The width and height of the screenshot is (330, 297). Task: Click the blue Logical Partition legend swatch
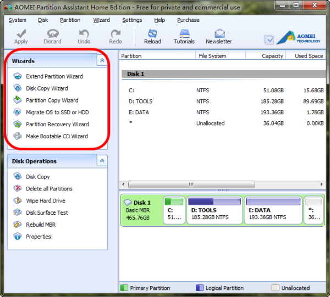tap(200, 288)
